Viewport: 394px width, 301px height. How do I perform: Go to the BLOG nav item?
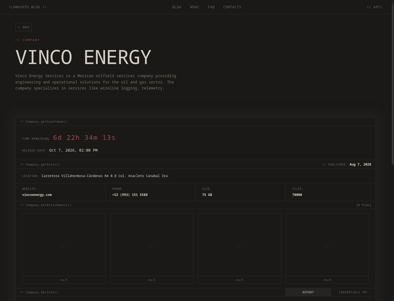(x=177, y=7)
